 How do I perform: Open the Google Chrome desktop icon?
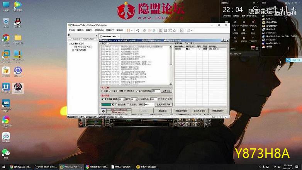click(6, 40)
